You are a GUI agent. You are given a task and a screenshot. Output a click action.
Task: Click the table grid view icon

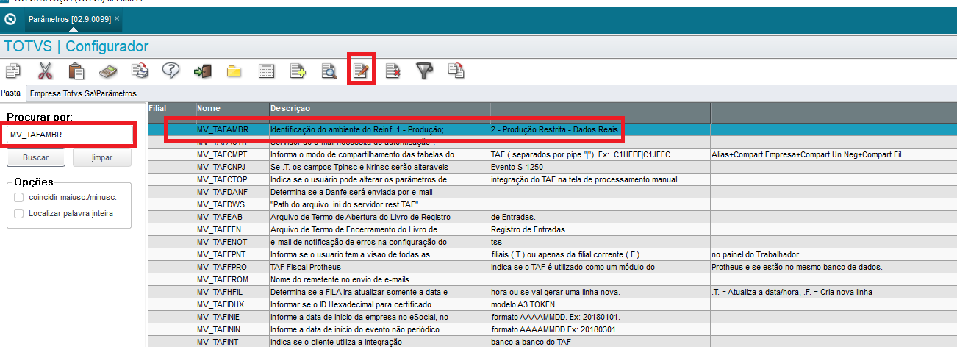point(266,71)
